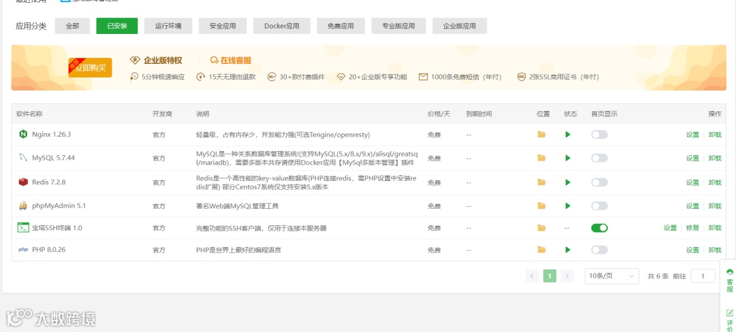The width and height of the screenshot is (736, 332).
Task: Click the PHP 8.0.26 software name
Action: pyautogui.click(x=49, y=250)
